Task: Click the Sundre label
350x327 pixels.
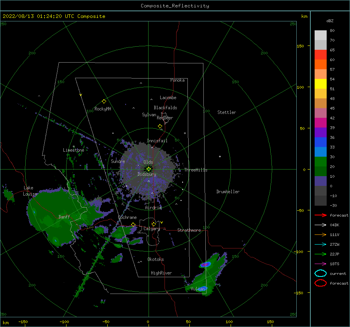Action: pos(118,161)
